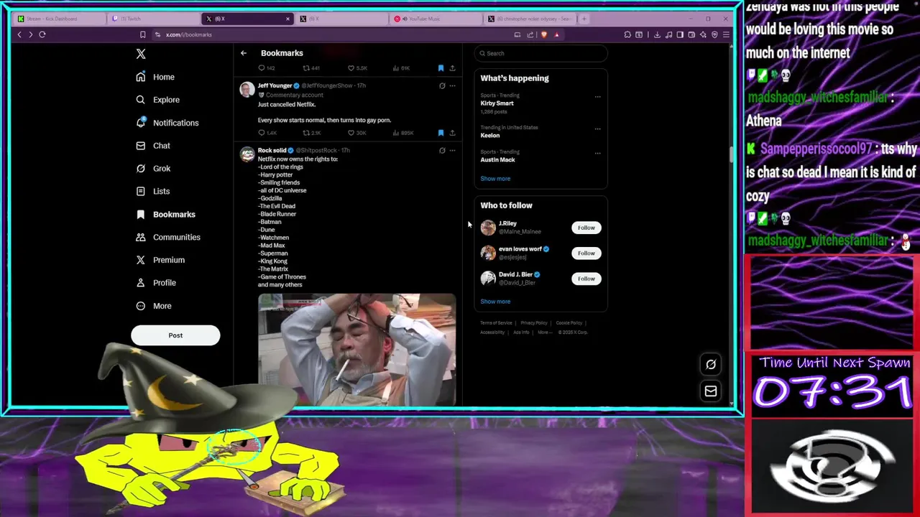Viewport: 920px width, 517px height.
Task: Open Privacy Policy footer link
Action: pos(534,323)
